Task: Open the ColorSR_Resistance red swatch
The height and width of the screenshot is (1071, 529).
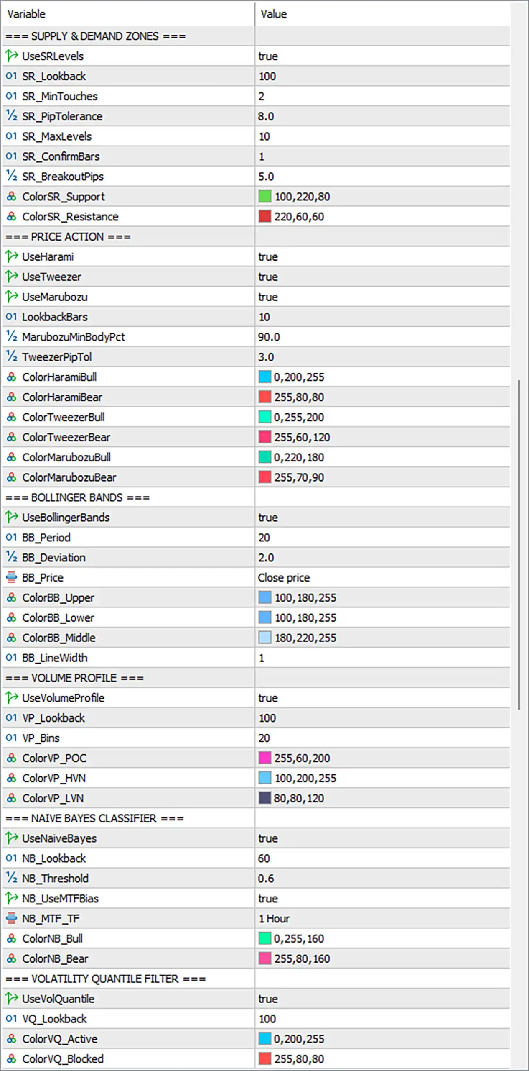Action: (265, 216)
